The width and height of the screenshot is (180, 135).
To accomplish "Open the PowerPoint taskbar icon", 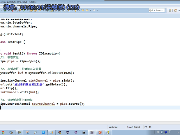I will 100,133.
